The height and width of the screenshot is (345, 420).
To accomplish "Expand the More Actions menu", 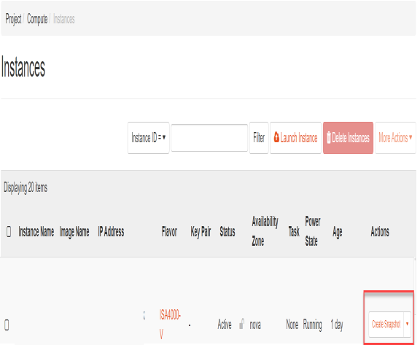I will 395,138.
